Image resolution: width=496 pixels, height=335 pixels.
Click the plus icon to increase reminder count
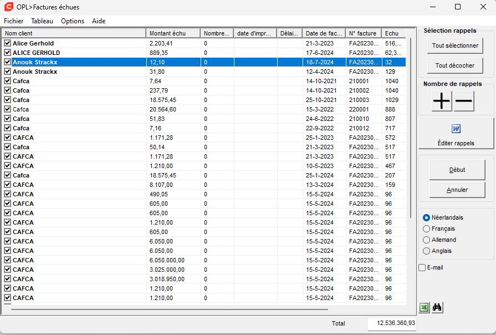[442, 101]
